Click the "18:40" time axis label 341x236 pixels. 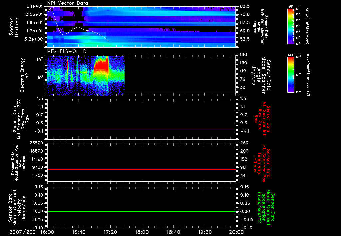pos(173,232)
